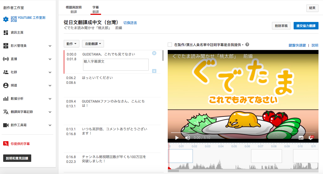Click 你提供的字幕 translate icon in sidebar
Image resolution: width=323 pixels, height=174 pixels.
tap(6, 144)
